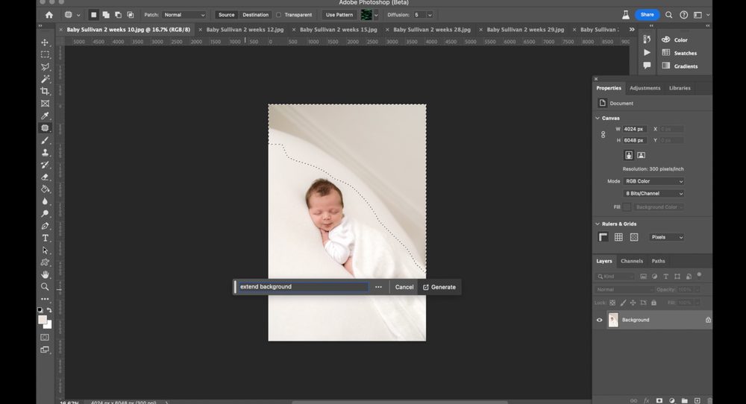This screenshot has width=746, height=404.
Task: Select the Eraser tool
Action: (45, 177)
